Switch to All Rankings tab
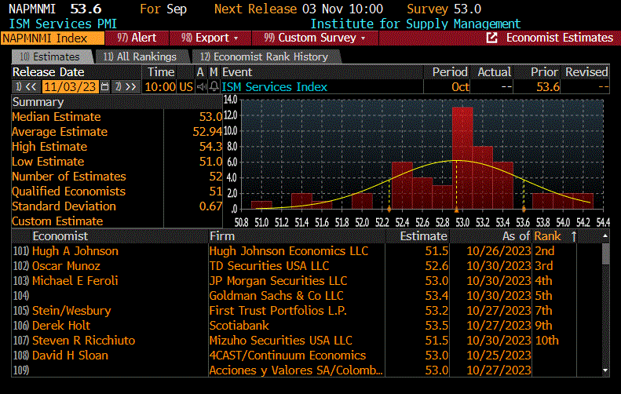 pos(141,57)
